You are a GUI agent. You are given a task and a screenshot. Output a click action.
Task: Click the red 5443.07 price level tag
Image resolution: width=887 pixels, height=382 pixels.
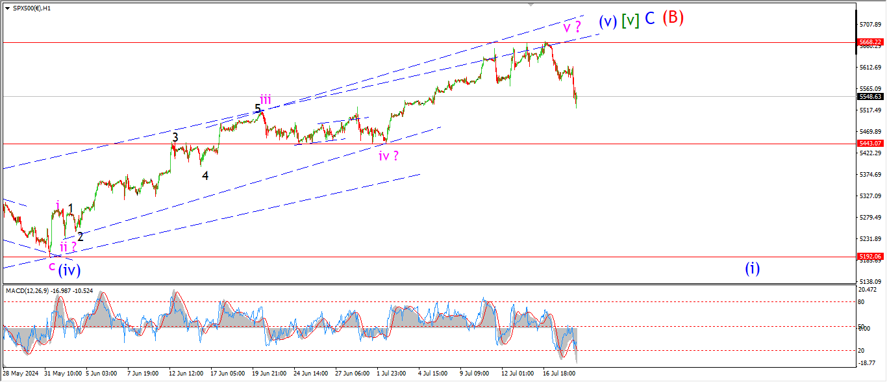869,143
